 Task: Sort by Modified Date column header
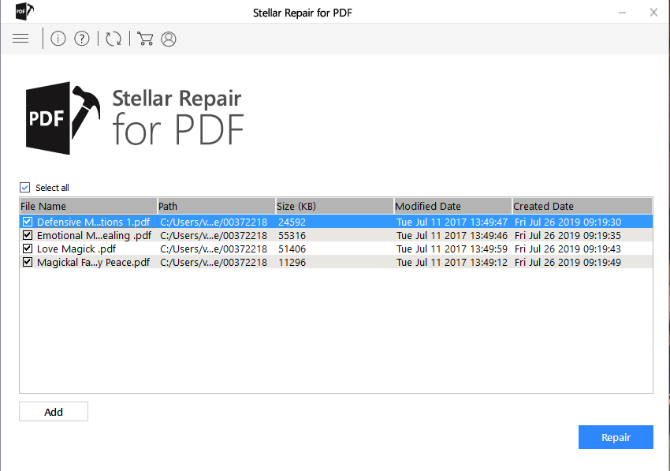452,207
